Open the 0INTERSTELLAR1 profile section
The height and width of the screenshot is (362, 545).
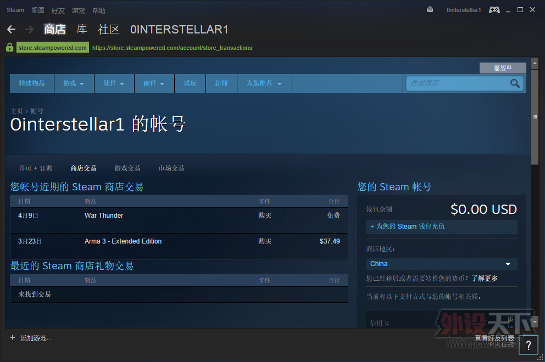coord(179,30)
